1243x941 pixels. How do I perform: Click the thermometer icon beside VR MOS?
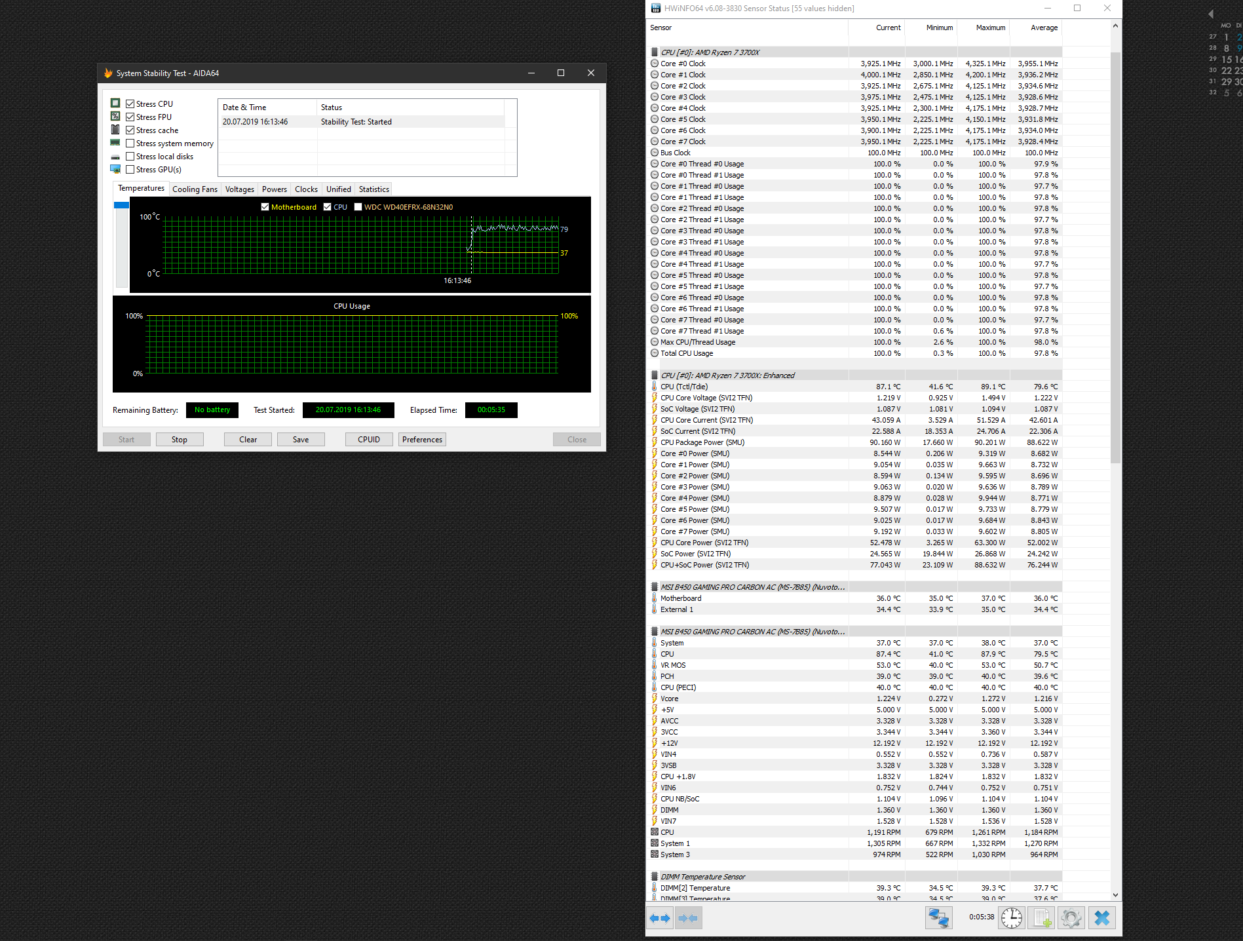[x=654, y=665]
